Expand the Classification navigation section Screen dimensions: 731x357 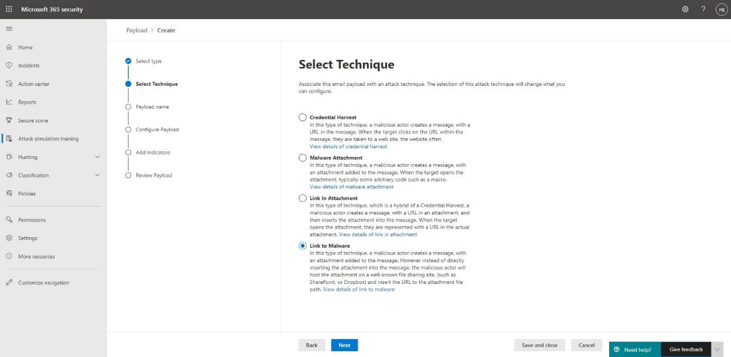(x=97, y=175)
